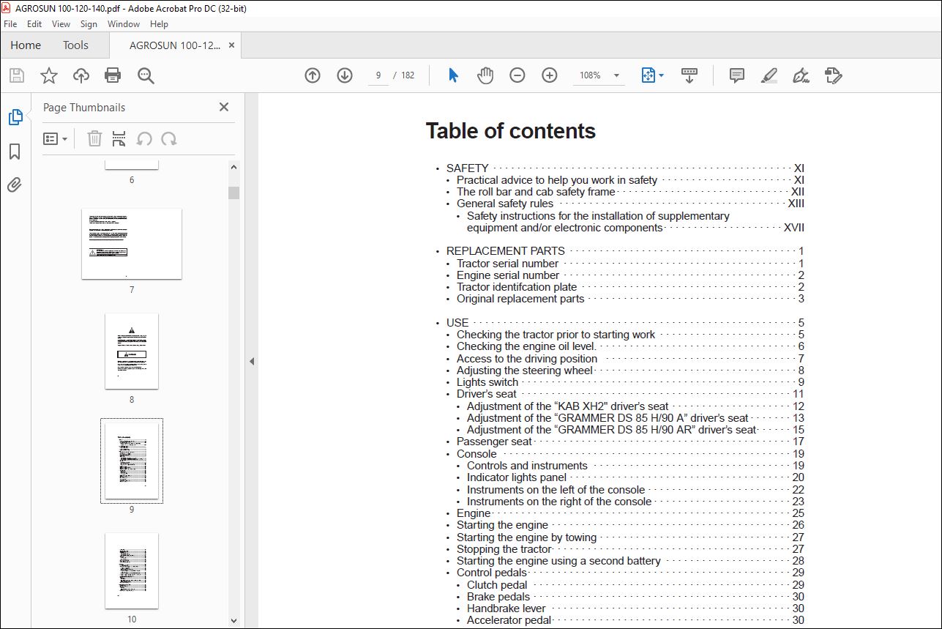Switch to the Tools tab
Viewport: 942px width, 629px height.
75,45
